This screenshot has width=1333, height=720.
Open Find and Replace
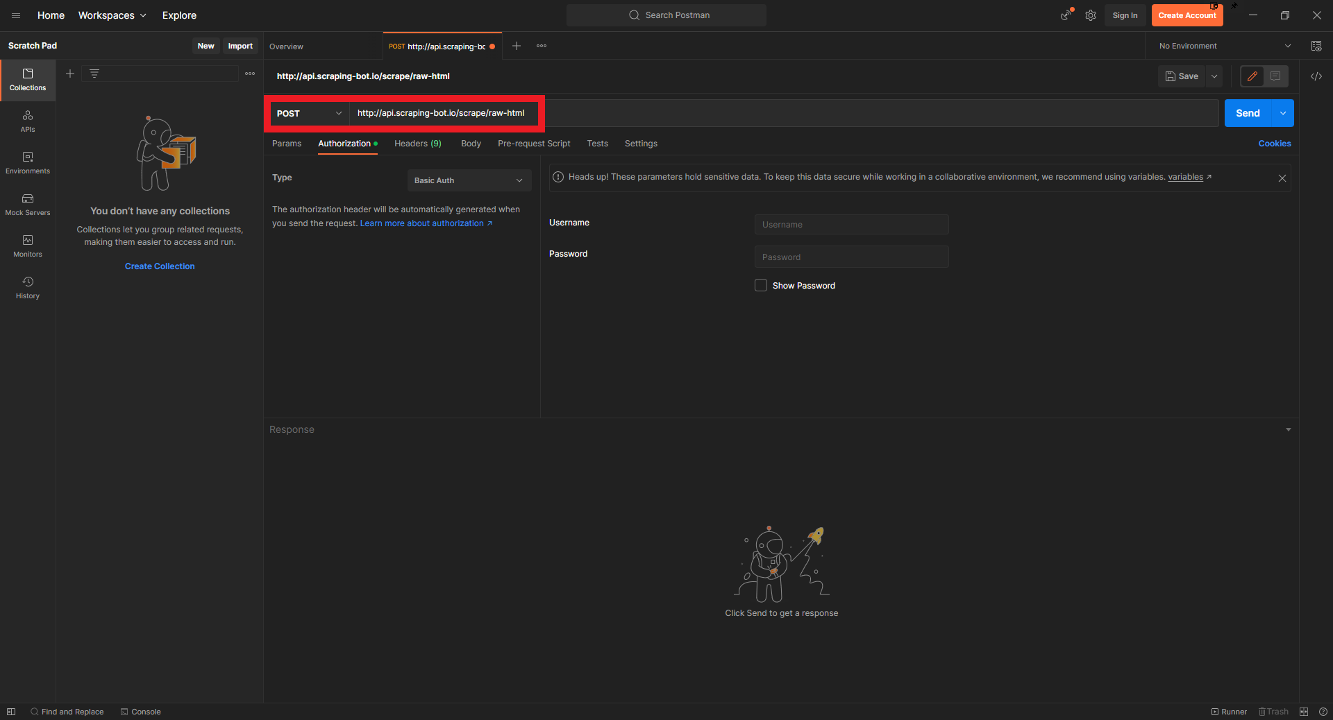(67, 712)
